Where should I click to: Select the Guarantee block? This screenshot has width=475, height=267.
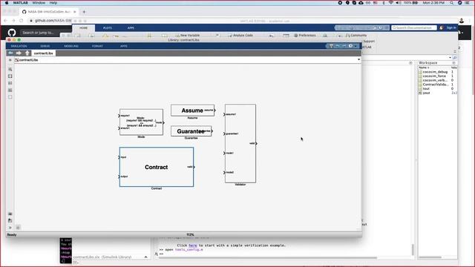click(x=191, y=131)
